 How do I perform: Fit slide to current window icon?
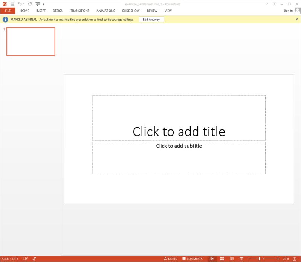[295, 259]
